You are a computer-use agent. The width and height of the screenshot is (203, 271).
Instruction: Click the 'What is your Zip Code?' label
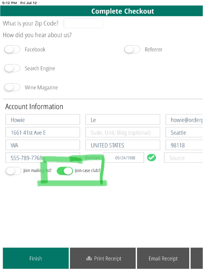[30, 23]
